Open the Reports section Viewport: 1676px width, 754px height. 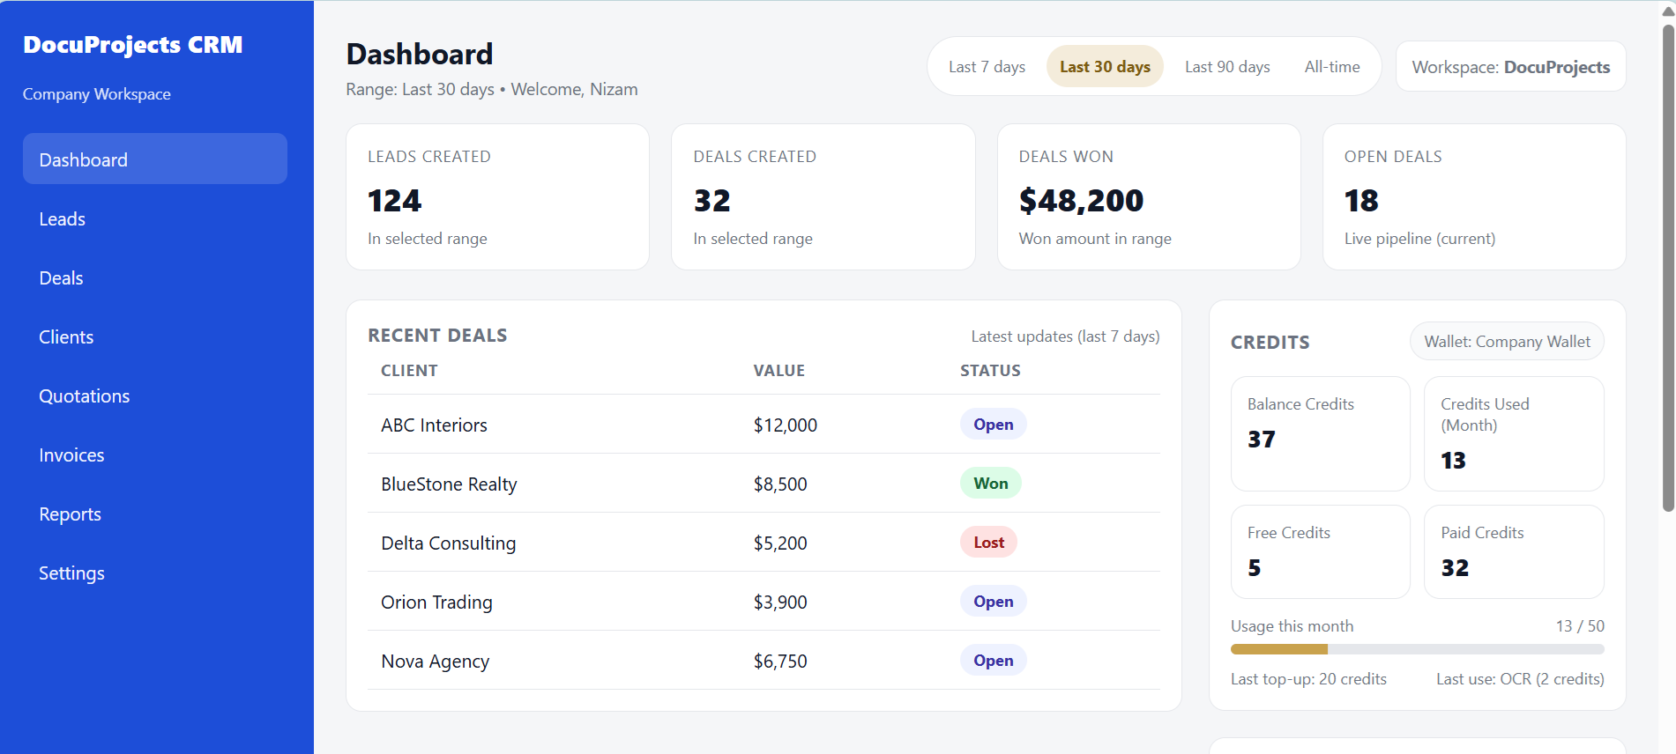(x=70, y=514)
